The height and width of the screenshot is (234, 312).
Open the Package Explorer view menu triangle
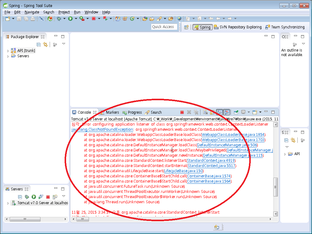point(64,44)
